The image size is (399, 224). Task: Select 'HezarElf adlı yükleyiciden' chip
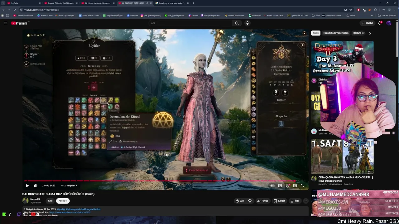point(336,33)
